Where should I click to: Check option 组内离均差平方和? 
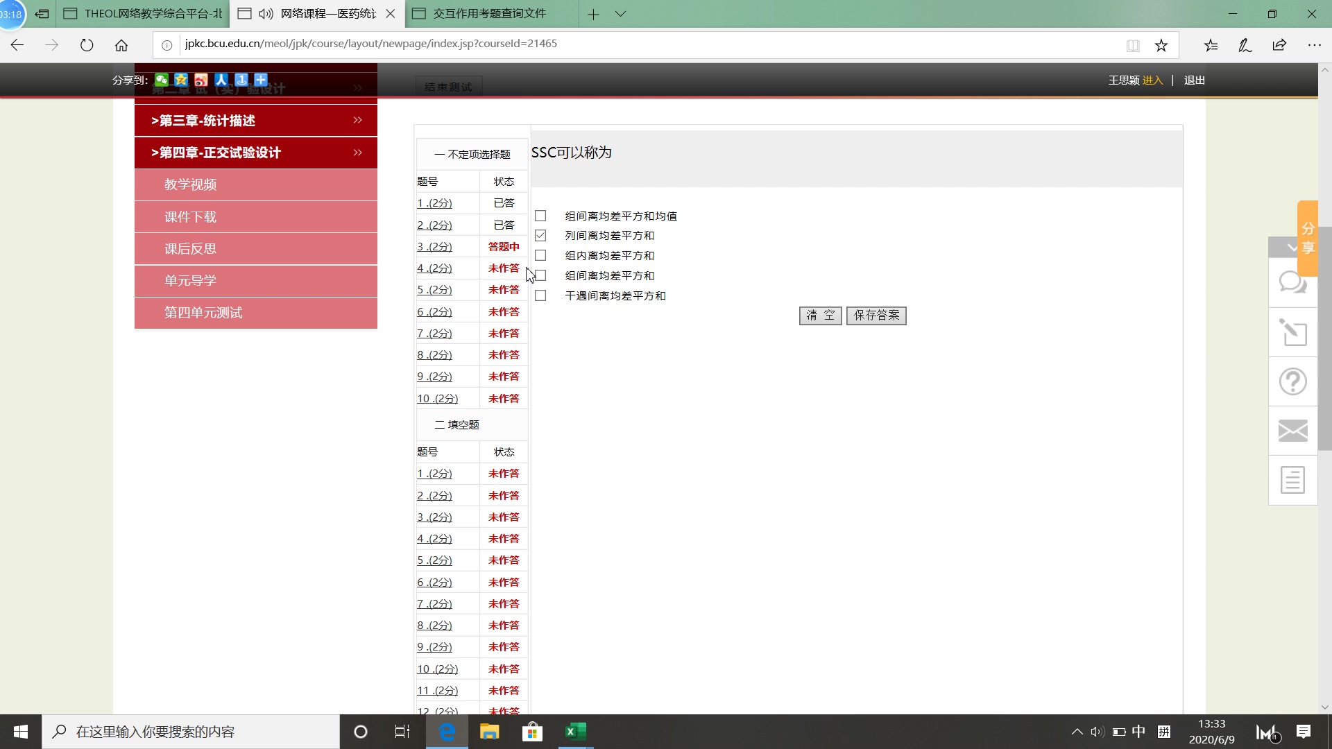[x=540, y=256]
